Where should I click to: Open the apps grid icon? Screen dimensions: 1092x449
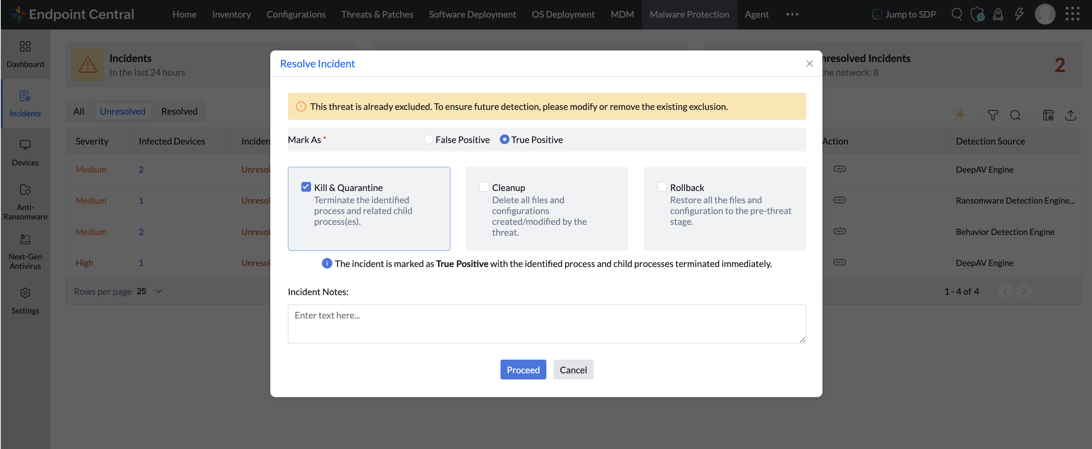[x=1073, y=14]
